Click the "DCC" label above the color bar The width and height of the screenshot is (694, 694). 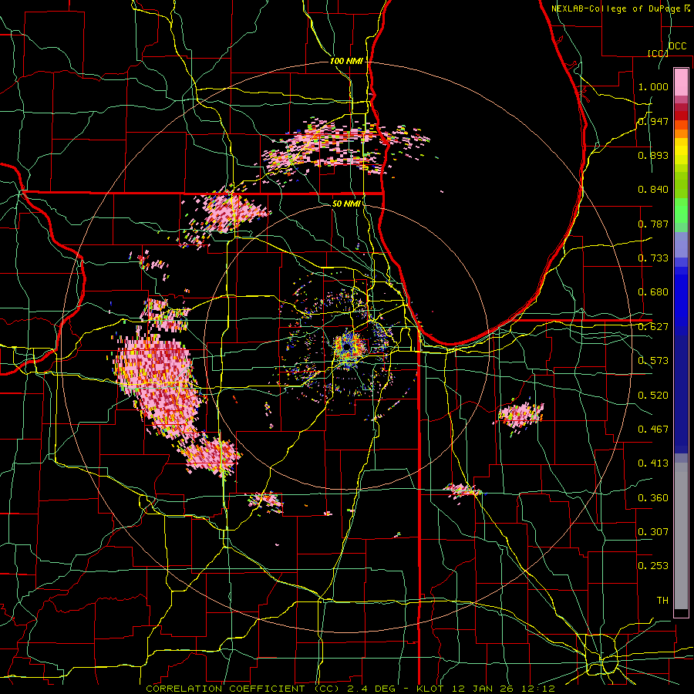677,46
